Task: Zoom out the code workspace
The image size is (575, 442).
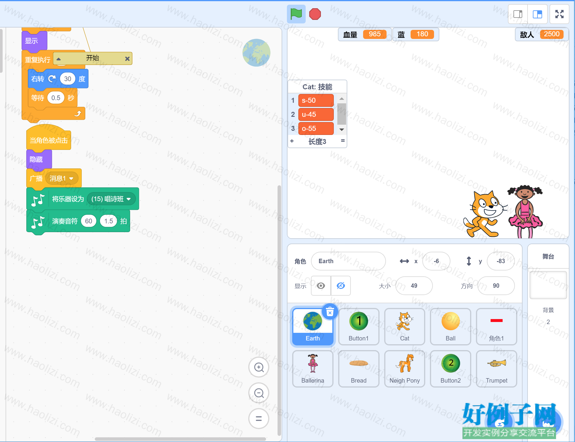Action: click(259, 393)
